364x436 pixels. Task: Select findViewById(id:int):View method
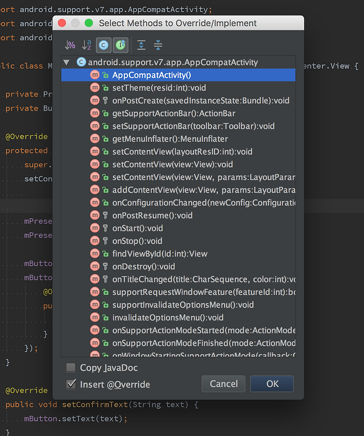[178, 254]
